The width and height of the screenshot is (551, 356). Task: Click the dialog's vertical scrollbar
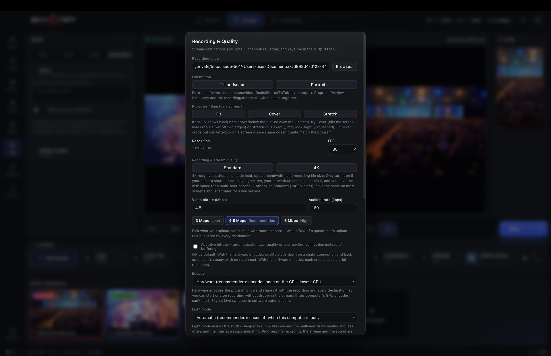click(364, 116)
